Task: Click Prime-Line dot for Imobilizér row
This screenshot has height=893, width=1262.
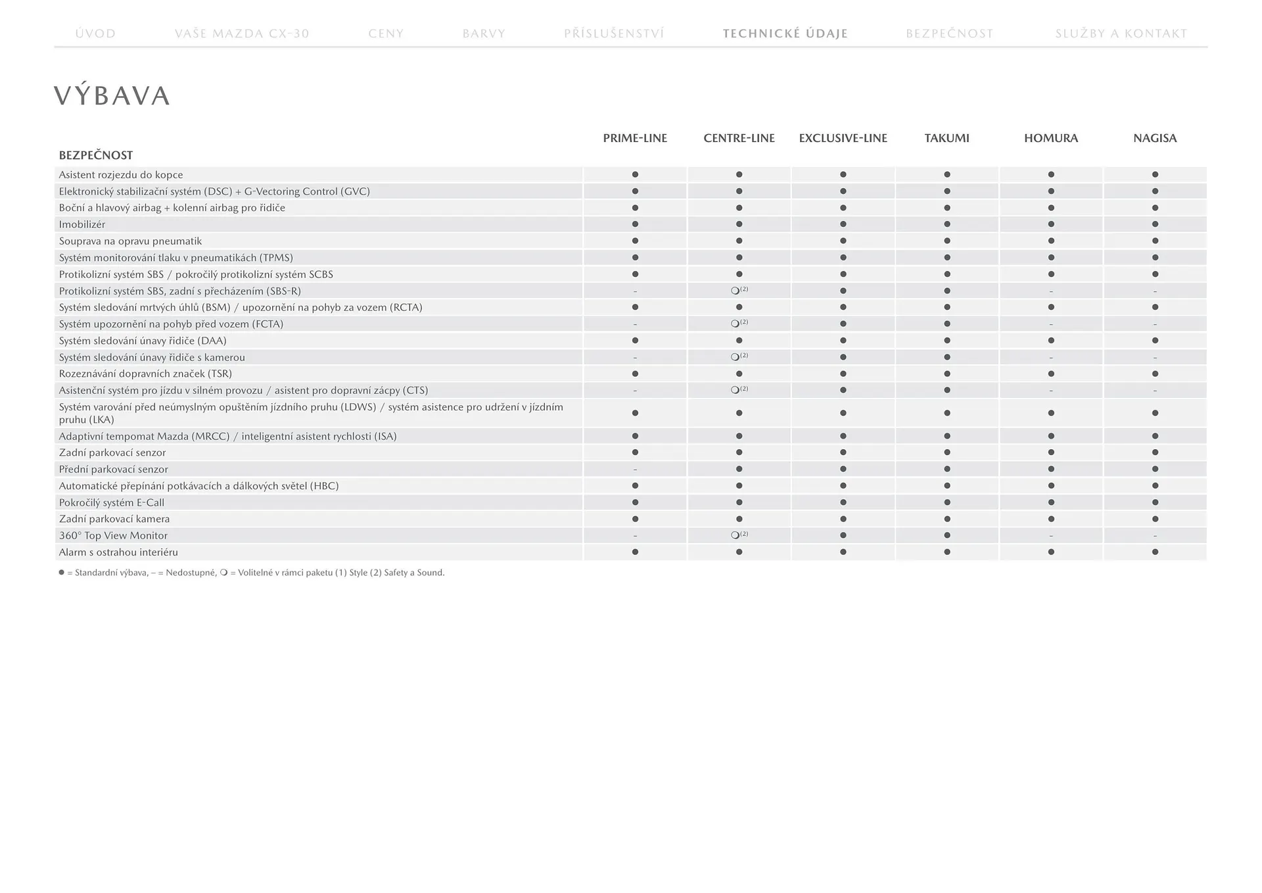Action: (635, 224)
